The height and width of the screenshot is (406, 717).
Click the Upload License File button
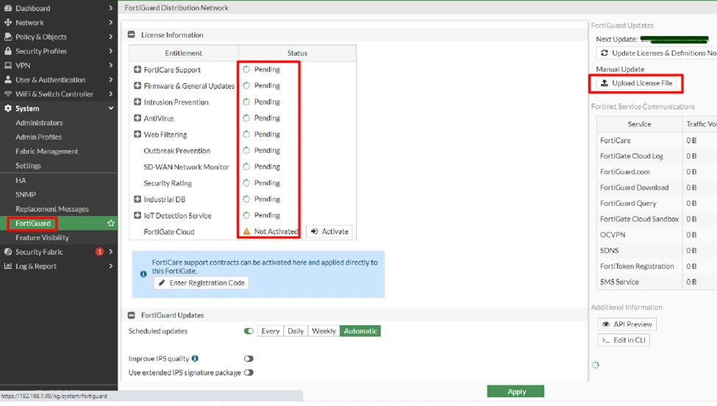(638, 83)
